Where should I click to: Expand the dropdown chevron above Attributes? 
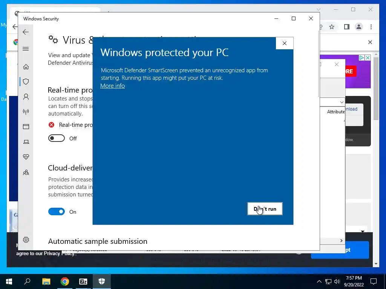tap(342, 102)
